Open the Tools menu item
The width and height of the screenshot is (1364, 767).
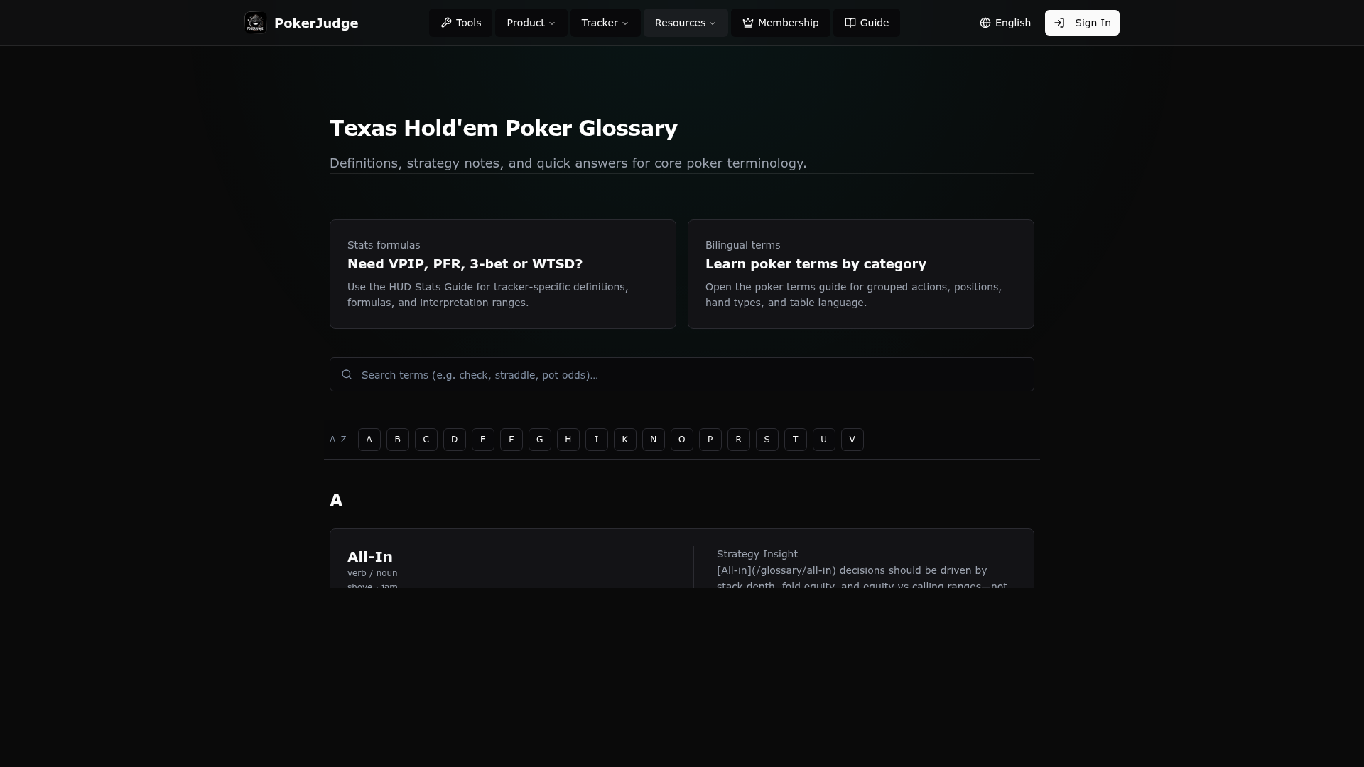(x=460, y=23)
